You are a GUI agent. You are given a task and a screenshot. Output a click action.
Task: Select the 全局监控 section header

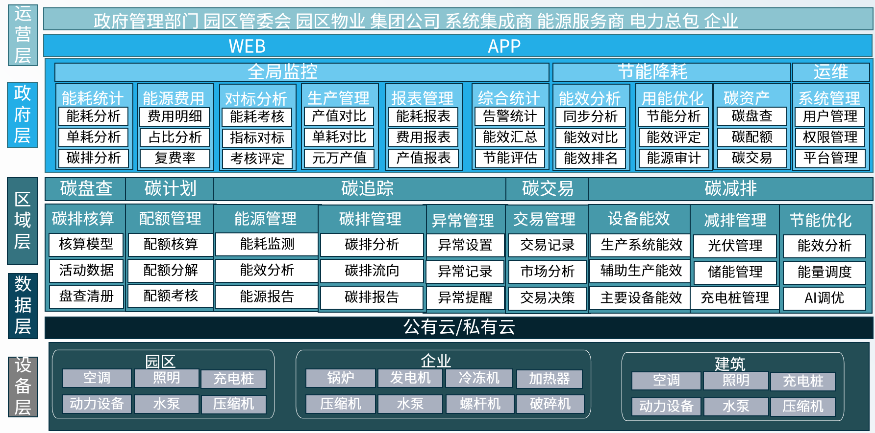click(301, 72)
